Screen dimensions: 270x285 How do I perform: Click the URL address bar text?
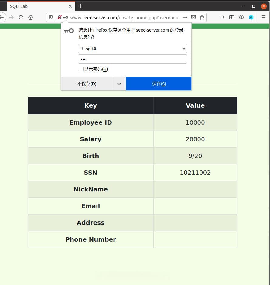tap(125, 17)
